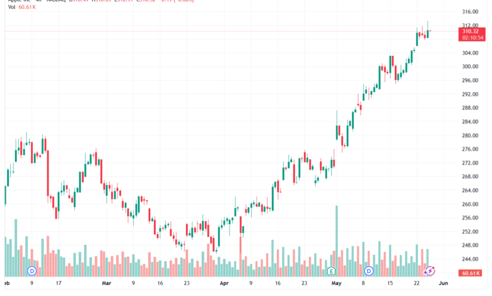
Task: Click the tallest volume bar at early May
Action: (337, 241)
